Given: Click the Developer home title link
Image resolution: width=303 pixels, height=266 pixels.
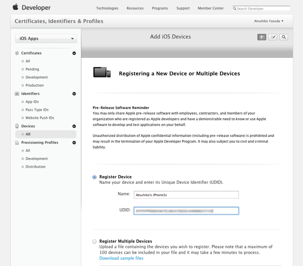Looking at the screenshot, I should click(x=36, y=8).
